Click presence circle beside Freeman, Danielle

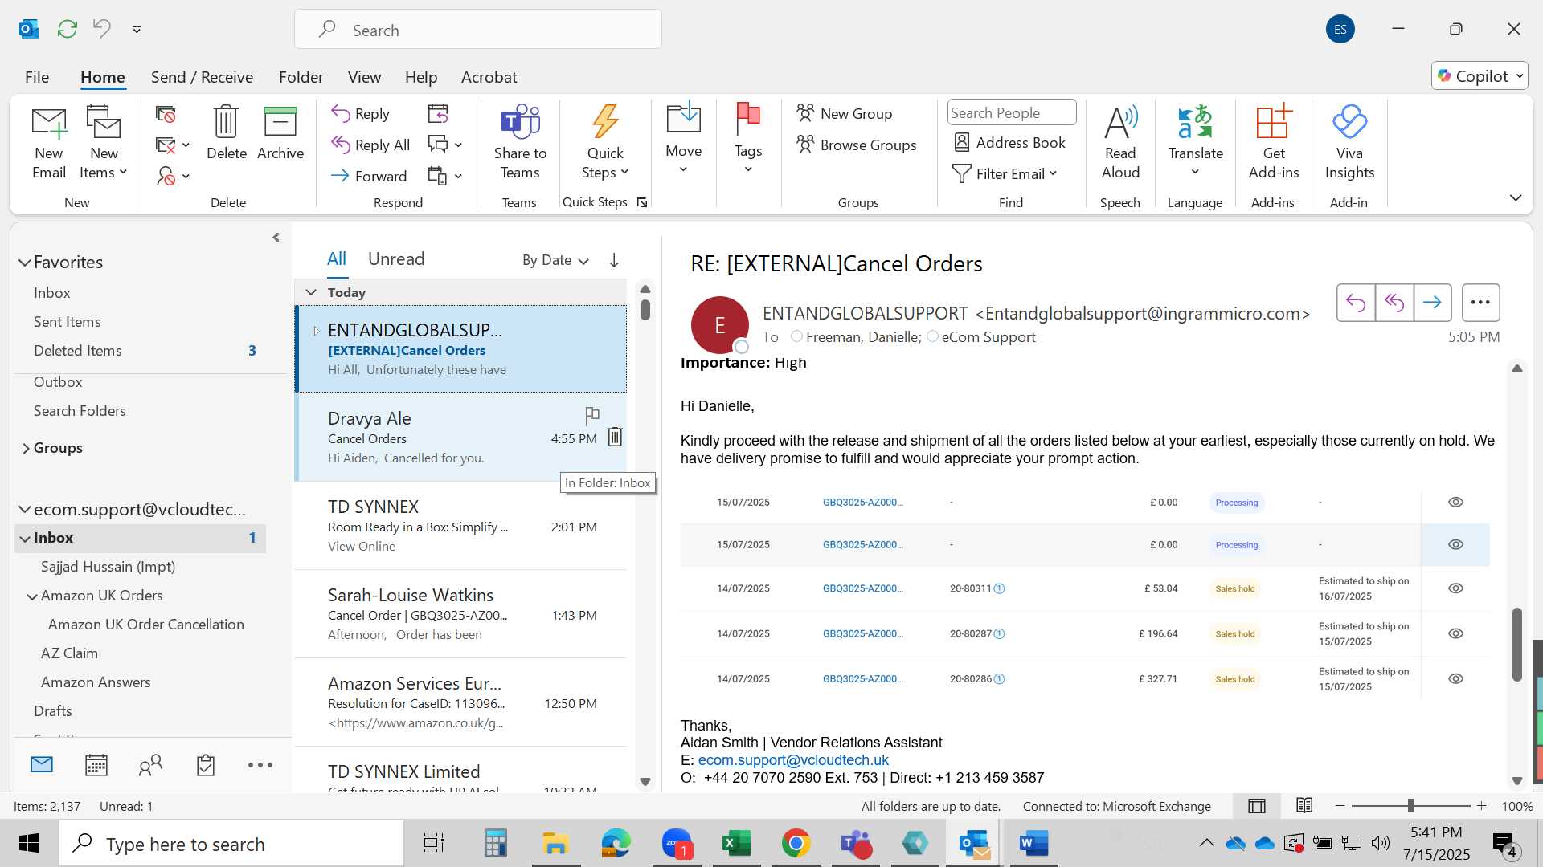point(796,336)
